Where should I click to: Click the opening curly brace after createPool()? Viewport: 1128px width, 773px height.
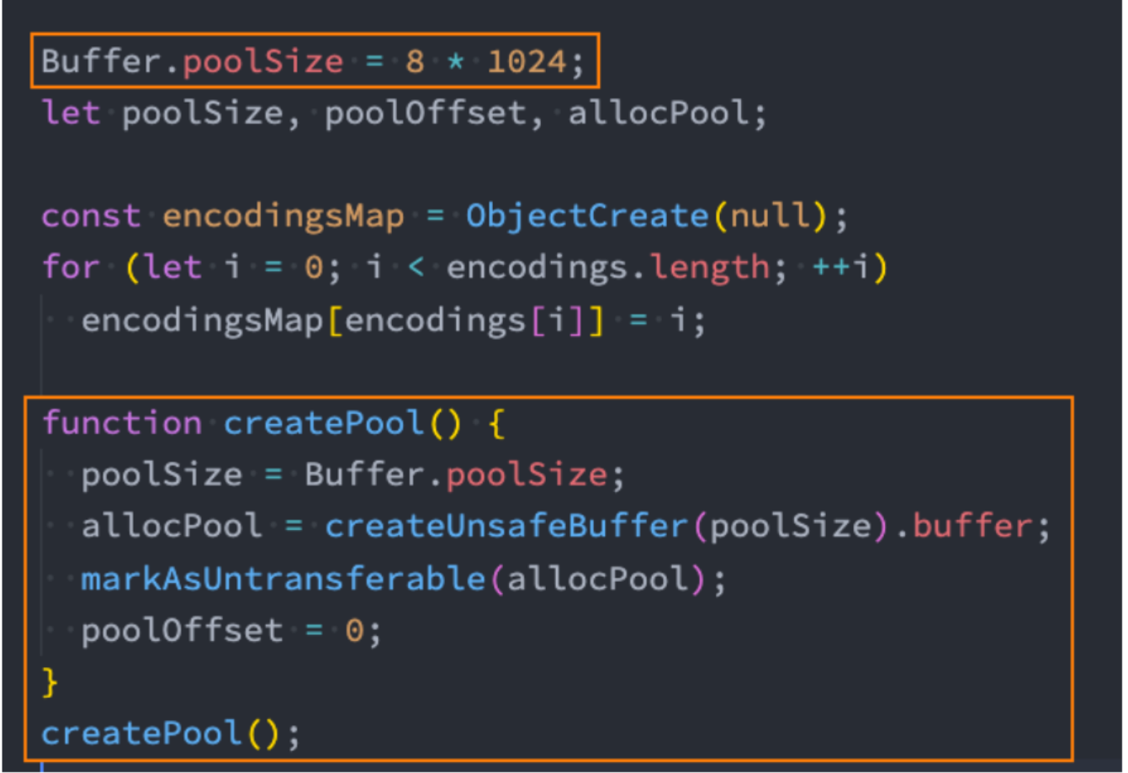(x=496, y=422)
